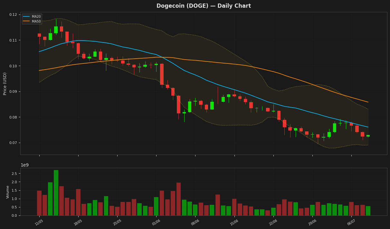
Task: Click the 1.0 volume axis tick
Action: coord(14,199)
